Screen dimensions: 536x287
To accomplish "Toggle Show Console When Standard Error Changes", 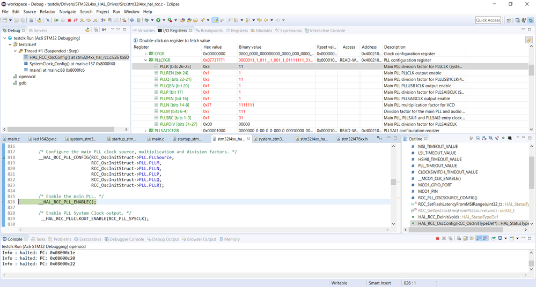I will [x=485, y=238].
